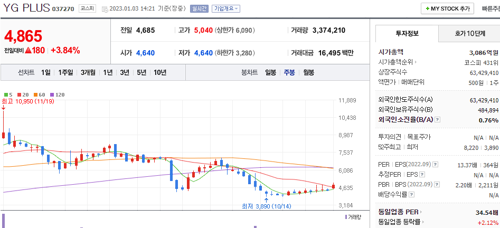Select the 3년 line chart
Viewport: 500px width, 228px height.
pos(125,72)
